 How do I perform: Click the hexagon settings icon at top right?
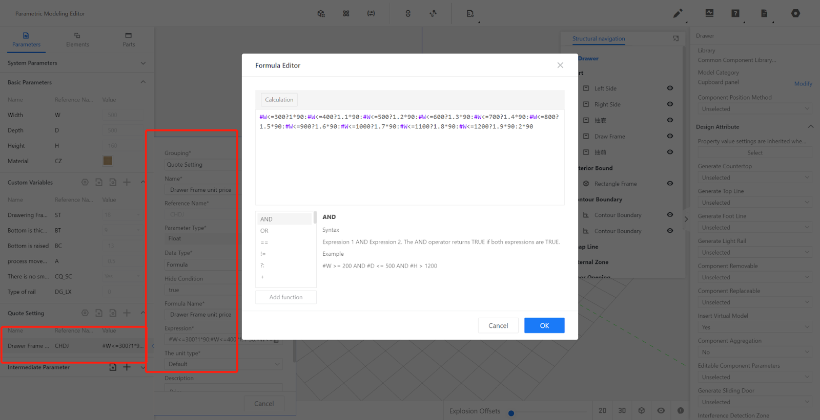[x=795, y=14]
